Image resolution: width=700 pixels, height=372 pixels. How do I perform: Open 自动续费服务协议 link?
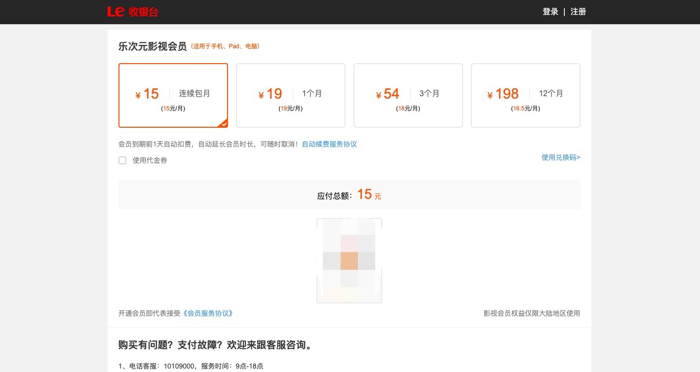pos(329,144)
